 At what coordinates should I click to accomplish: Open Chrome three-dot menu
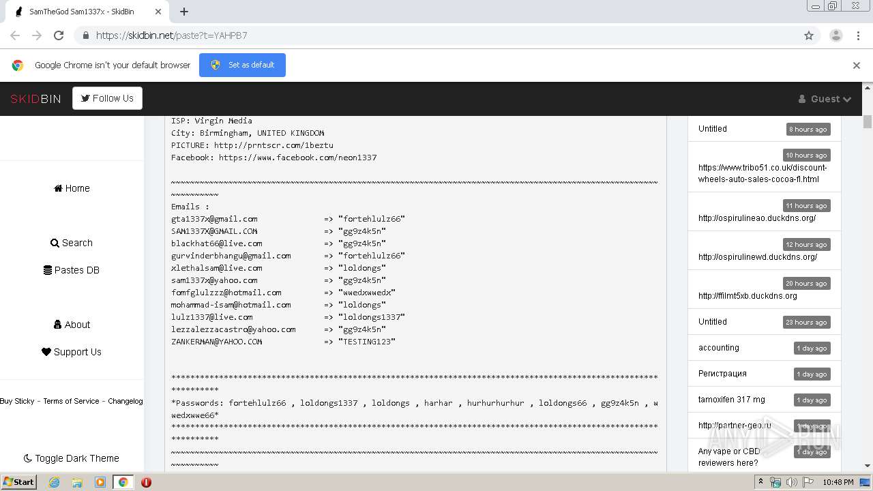pos(858,35)
